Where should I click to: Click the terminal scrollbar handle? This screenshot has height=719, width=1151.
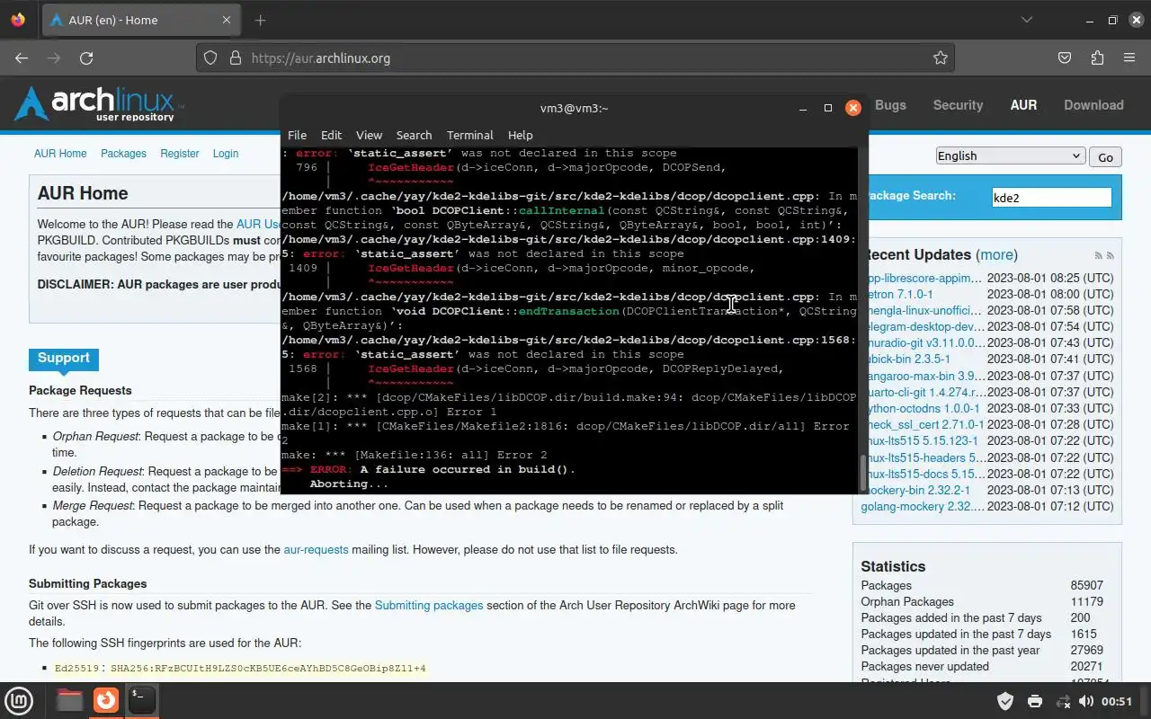pos(864,473)
